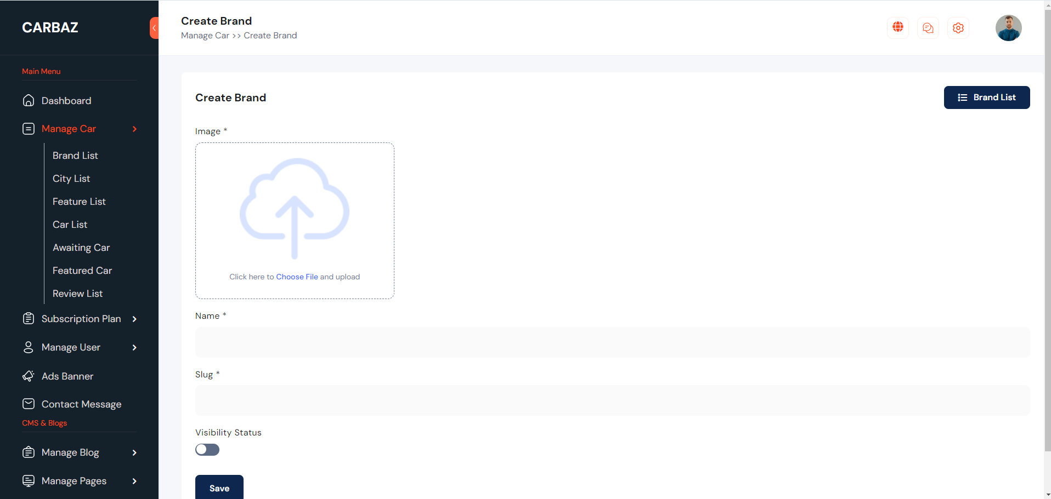Click the Dashboard home icon
The image size is (1051, 499).
[29, 101]
